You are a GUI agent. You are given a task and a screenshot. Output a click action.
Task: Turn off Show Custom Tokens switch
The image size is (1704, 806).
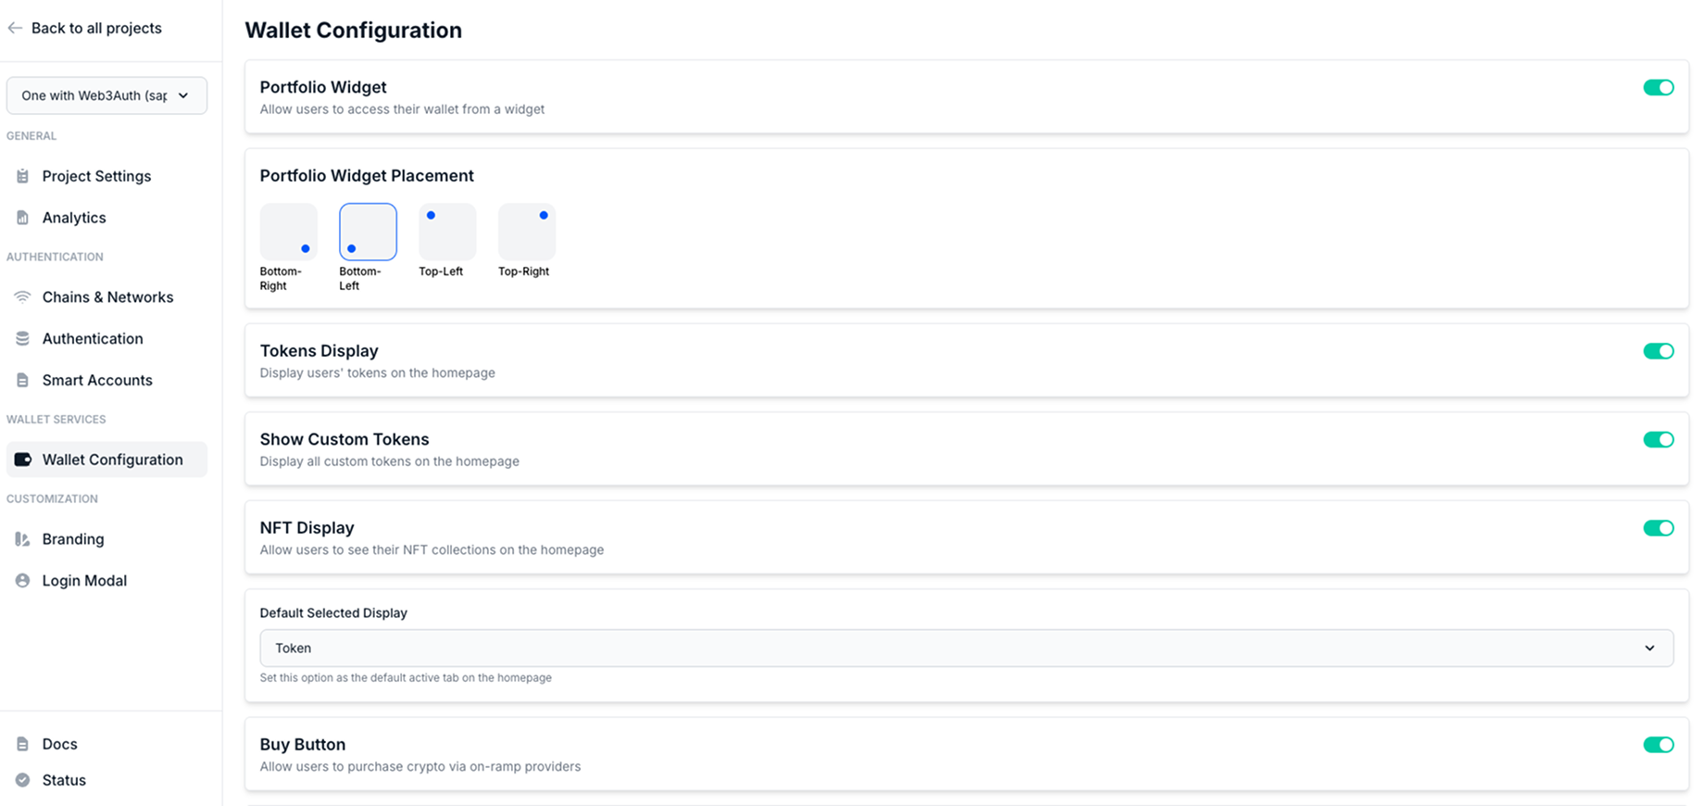1658,440
